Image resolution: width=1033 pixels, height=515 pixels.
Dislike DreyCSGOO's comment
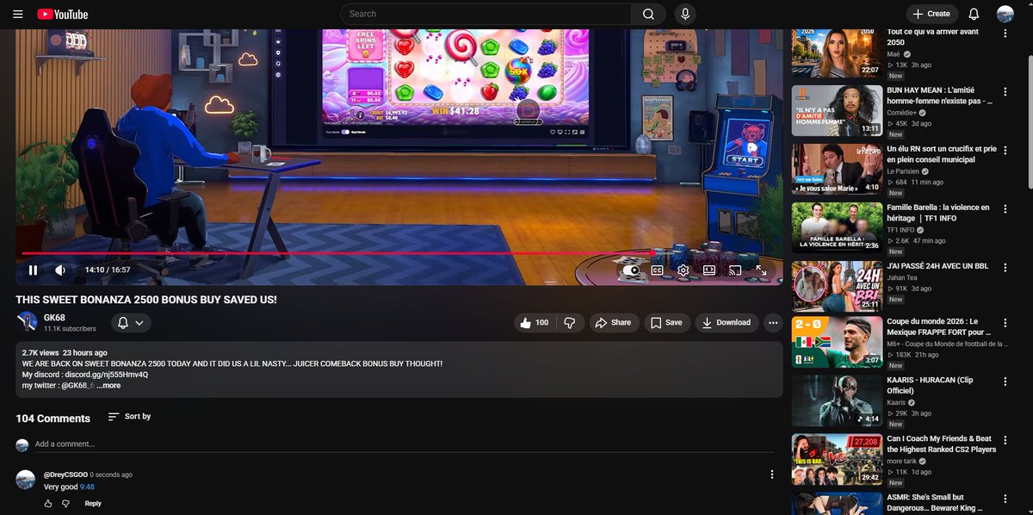[x=66, y=504]
